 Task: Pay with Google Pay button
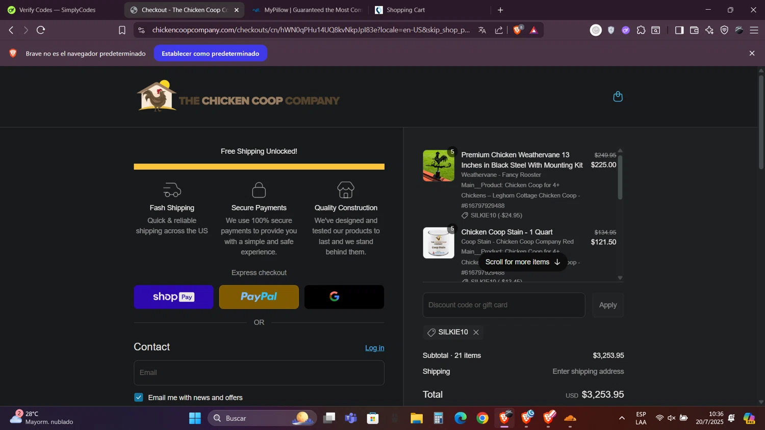pyautogui.click(x=344, y=297)
